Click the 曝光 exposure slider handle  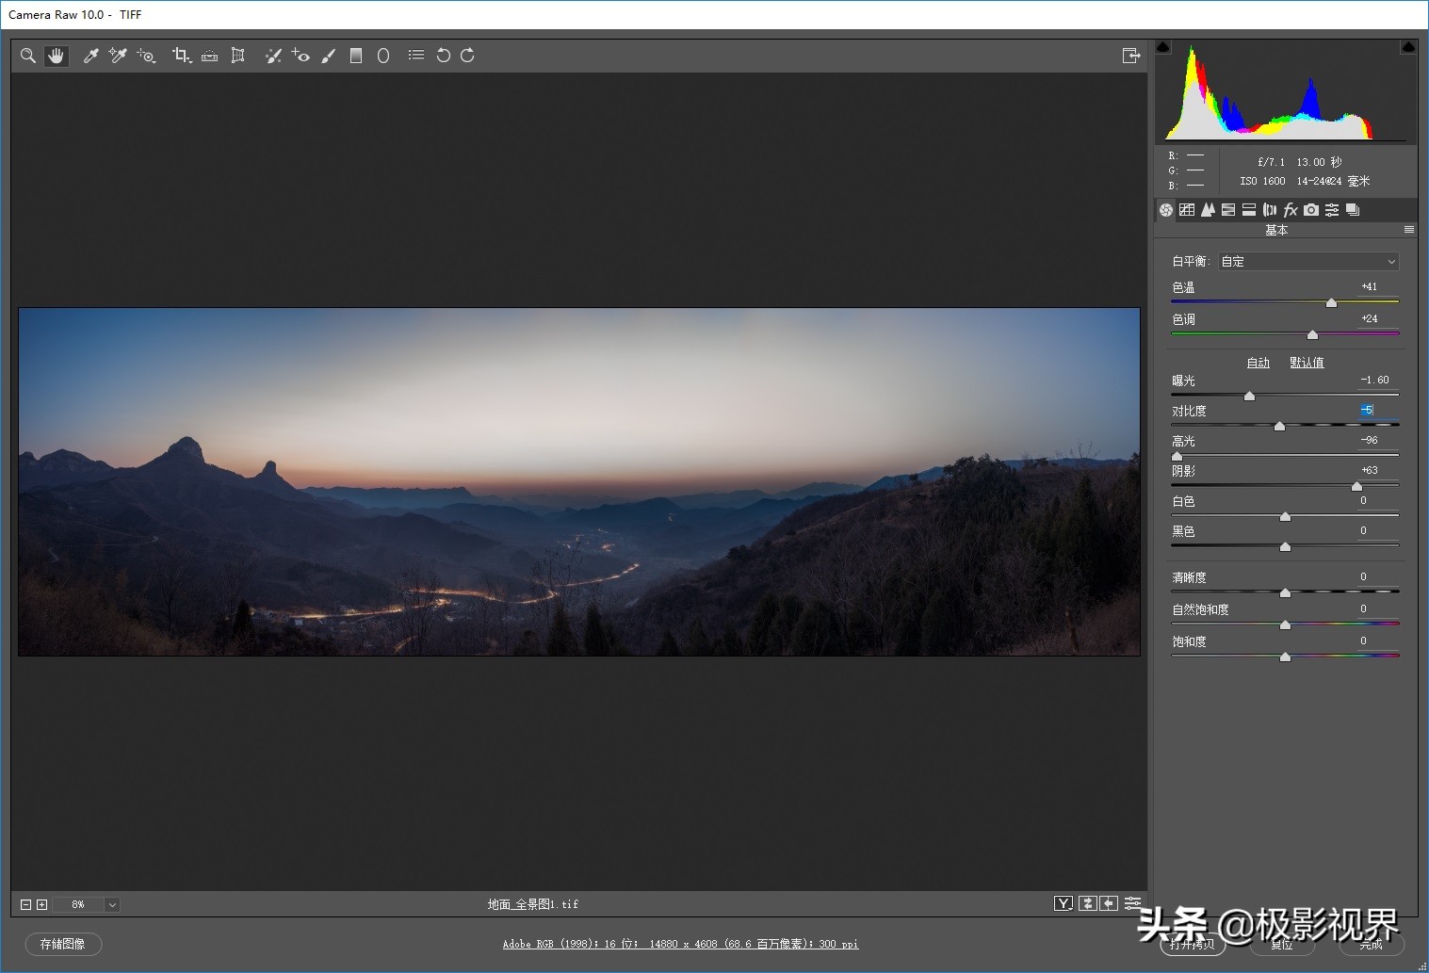1249,397
